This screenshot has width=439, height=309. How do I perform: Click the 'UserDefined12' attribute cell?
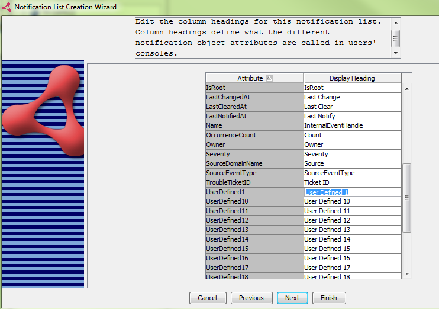tap(254, 220)
